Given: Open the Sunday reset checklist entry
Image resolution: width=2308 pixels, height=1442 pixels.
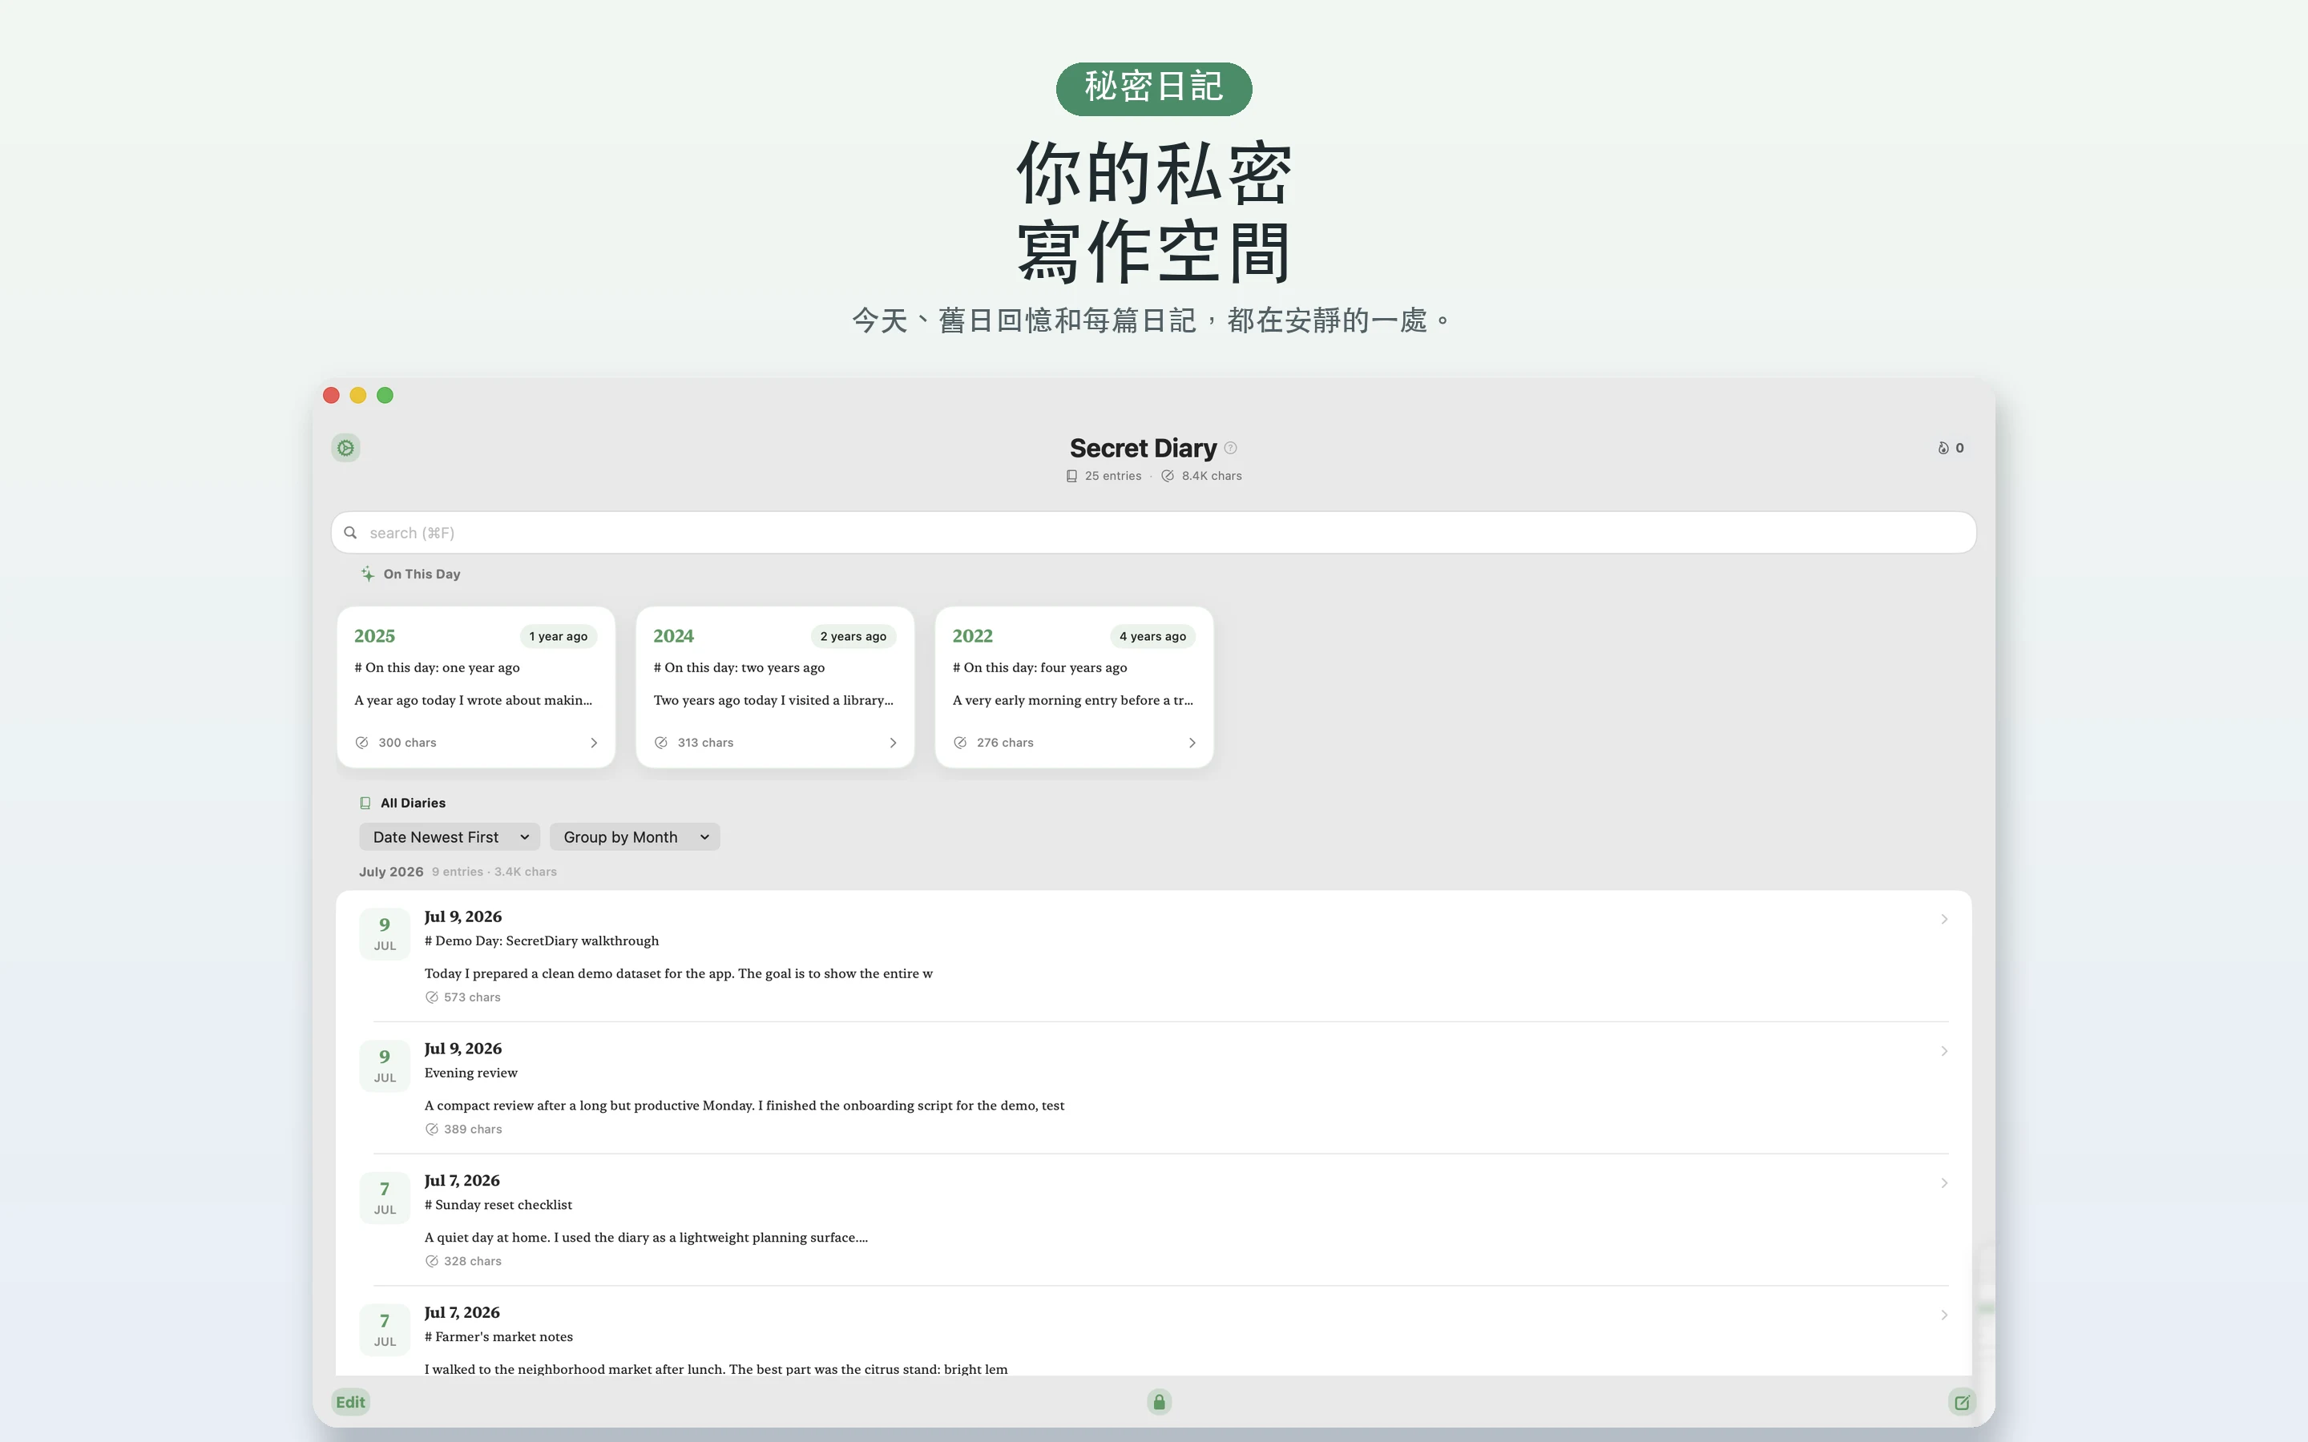Looking at the screenshot, I should tap(1153, 1220).
